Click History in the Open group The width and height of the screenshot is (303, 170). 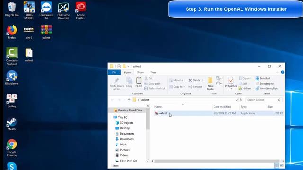[245, 88]
